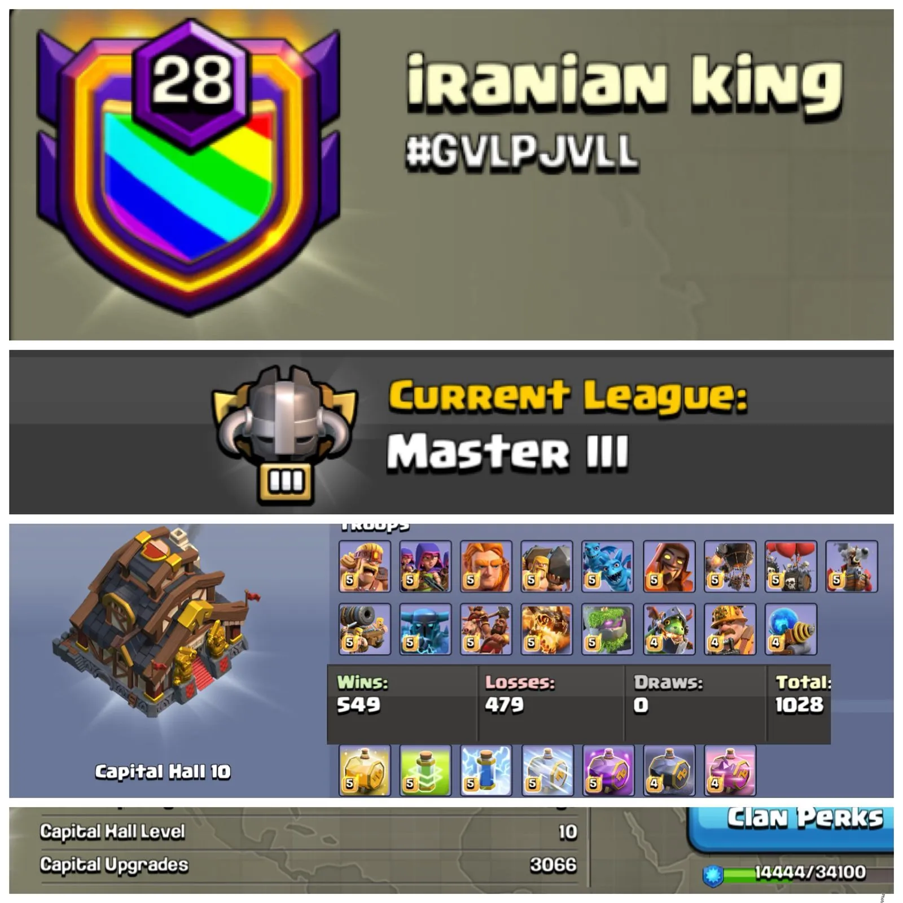Screen dimensions: 903x903
Task: Tap the clan tag #GVLPJVLL
Action: point(522,152)
